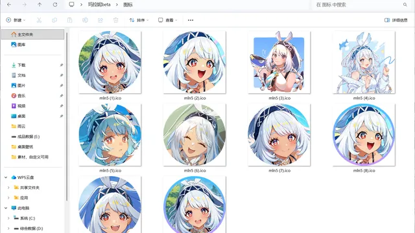Click the pin icon next to 视频

62,106
